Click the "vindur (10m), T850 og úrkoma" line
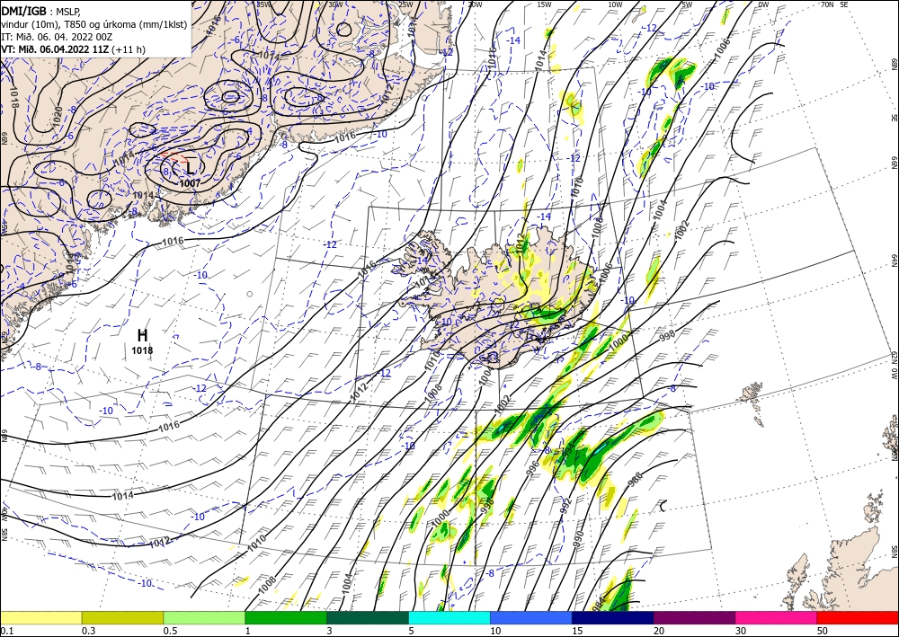899x637 pixels. pyautogui.click(x=94, y=23)
